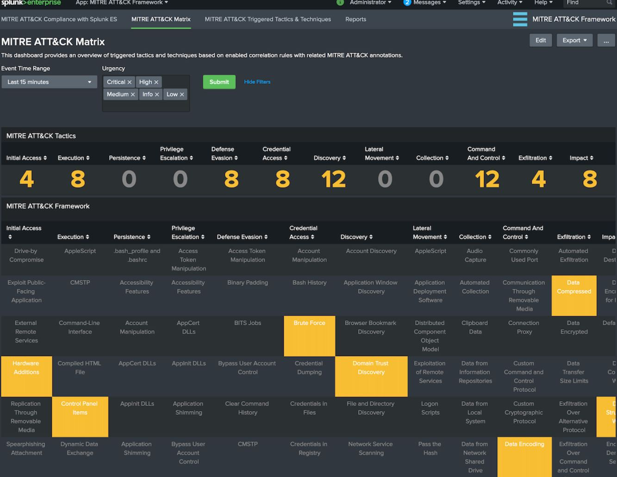Open the MITRE ATT&CK Triggered Tactics & Techniques tab
The width and height of the screenshot is (617, 477).
[268, 19]
